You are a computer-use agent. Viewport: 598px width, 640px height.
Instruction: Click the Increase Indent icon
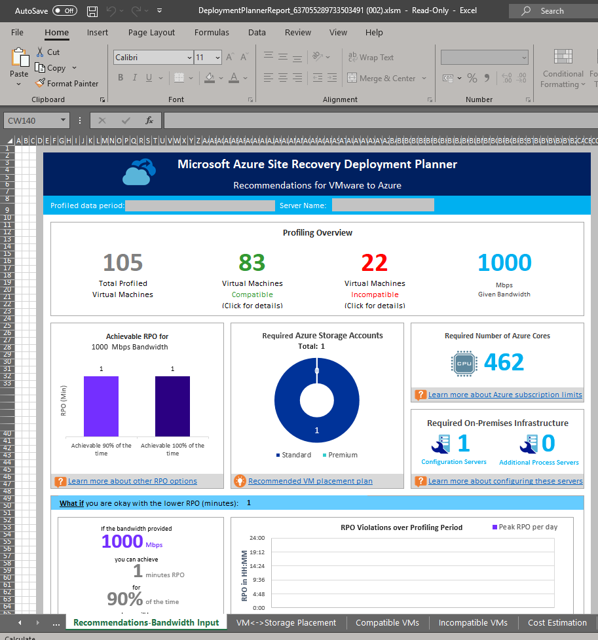[332, 78]
